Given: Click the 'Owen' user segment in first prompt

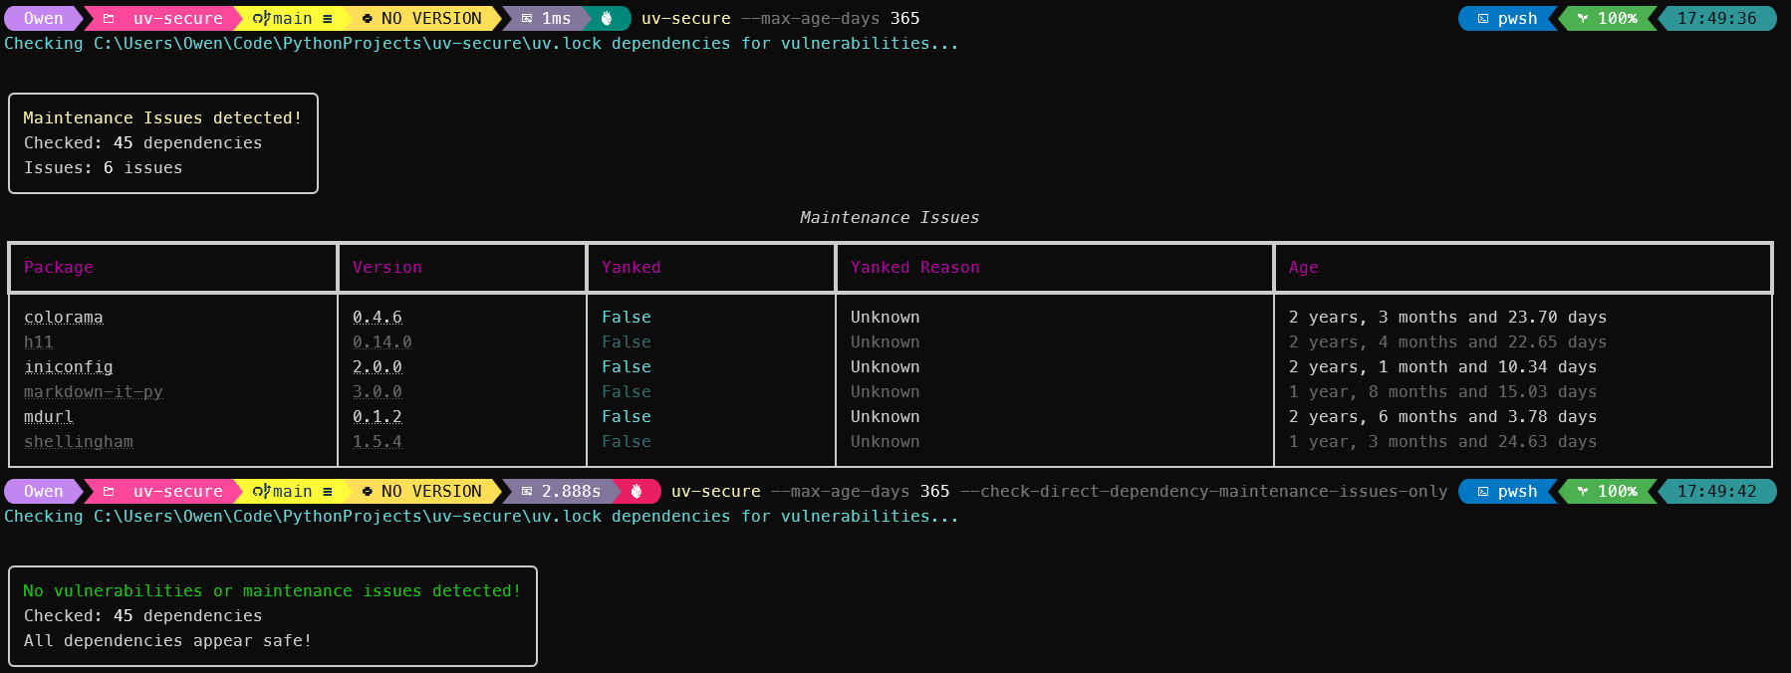Looking at the screenshot, I should tap(43, 19).
